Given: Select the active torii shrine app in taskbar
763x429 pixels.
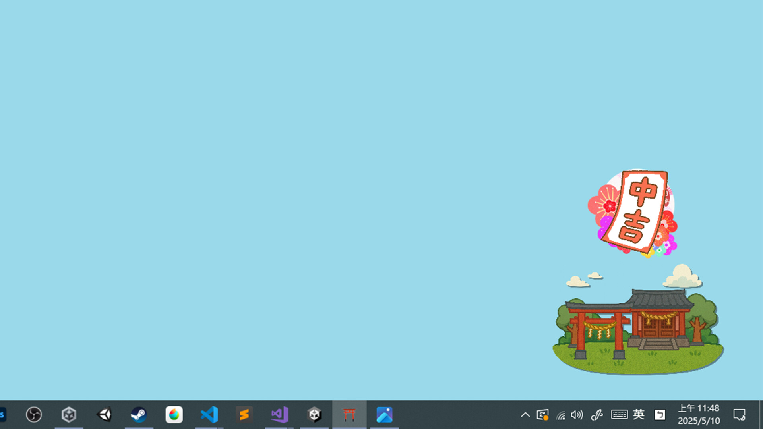Looking at the screenshot, I should [x=349, y=415].
